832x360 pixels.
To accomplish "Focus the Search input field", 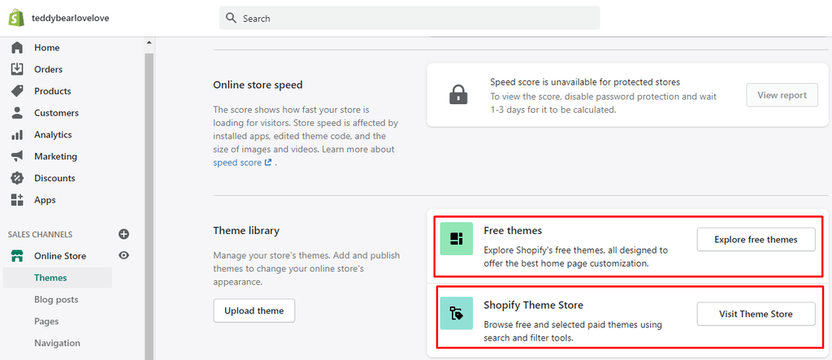I will click(x=409, y=18).
